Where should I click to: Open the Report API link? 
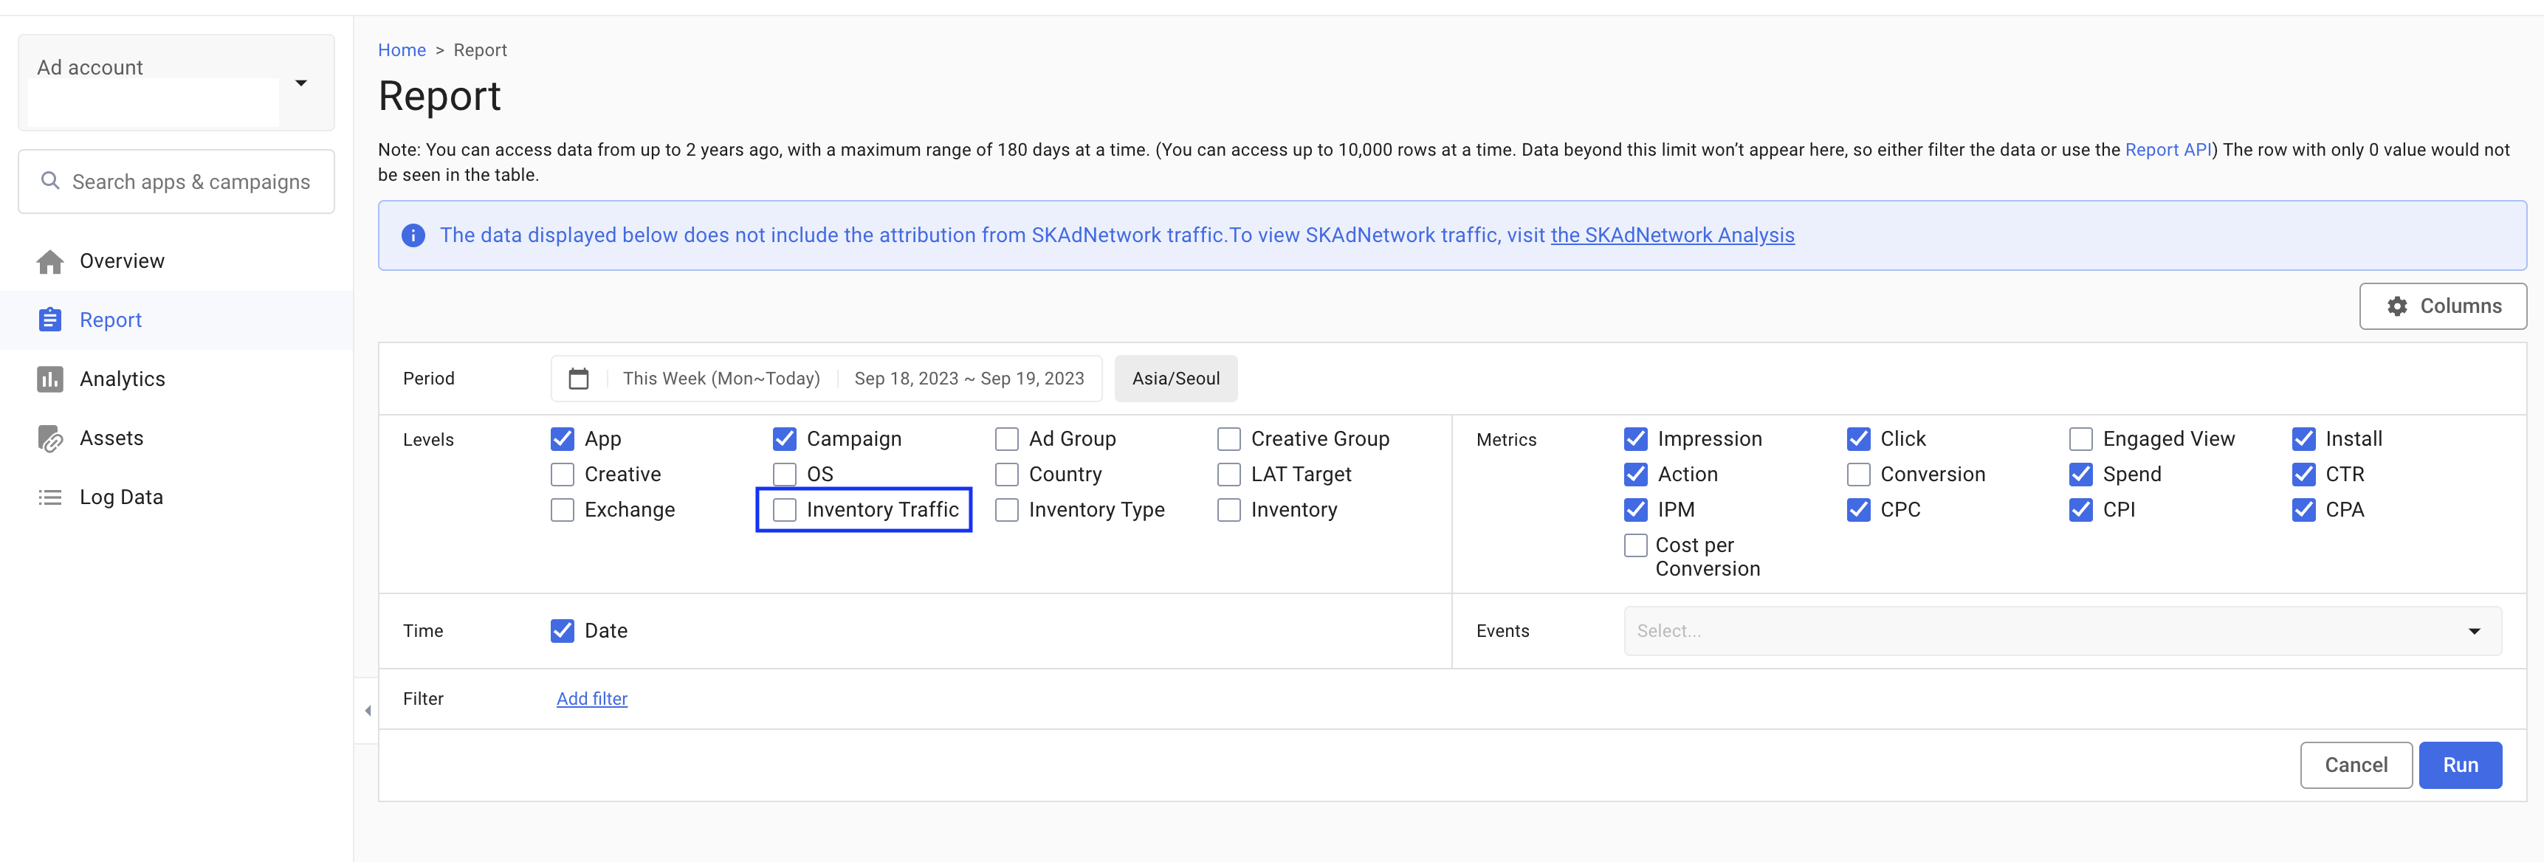pyautogui.click(x=2167, y=150)
